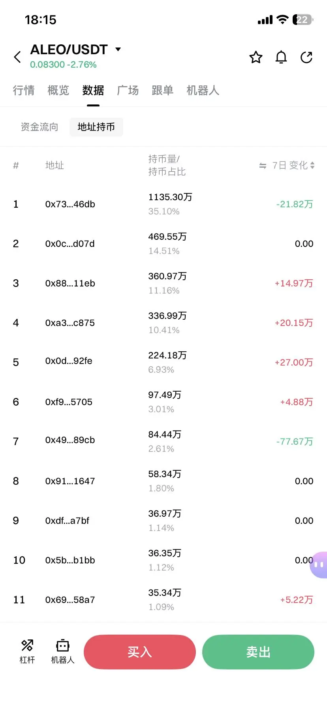Viewport: 327px width, 709px height.
Task: Tap address 0x49...89cb holder entry
Action: 70,440
